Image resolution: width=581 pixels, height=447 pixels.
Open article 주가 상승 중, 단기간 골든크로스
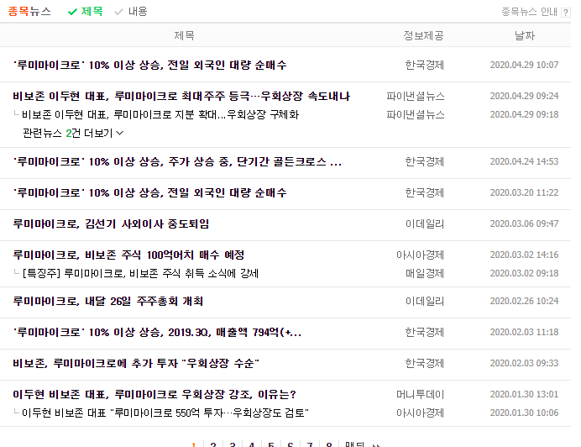(x=177, y=161)
